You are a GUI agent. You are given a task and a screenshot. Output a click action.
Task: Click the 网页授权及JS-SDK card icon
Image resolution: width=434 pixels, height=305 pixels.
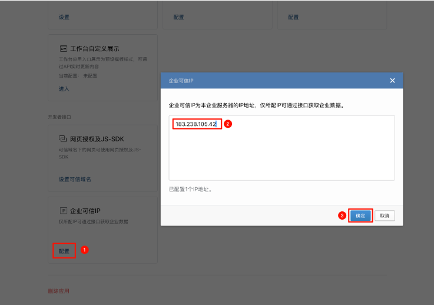click(x=63, y=139)
